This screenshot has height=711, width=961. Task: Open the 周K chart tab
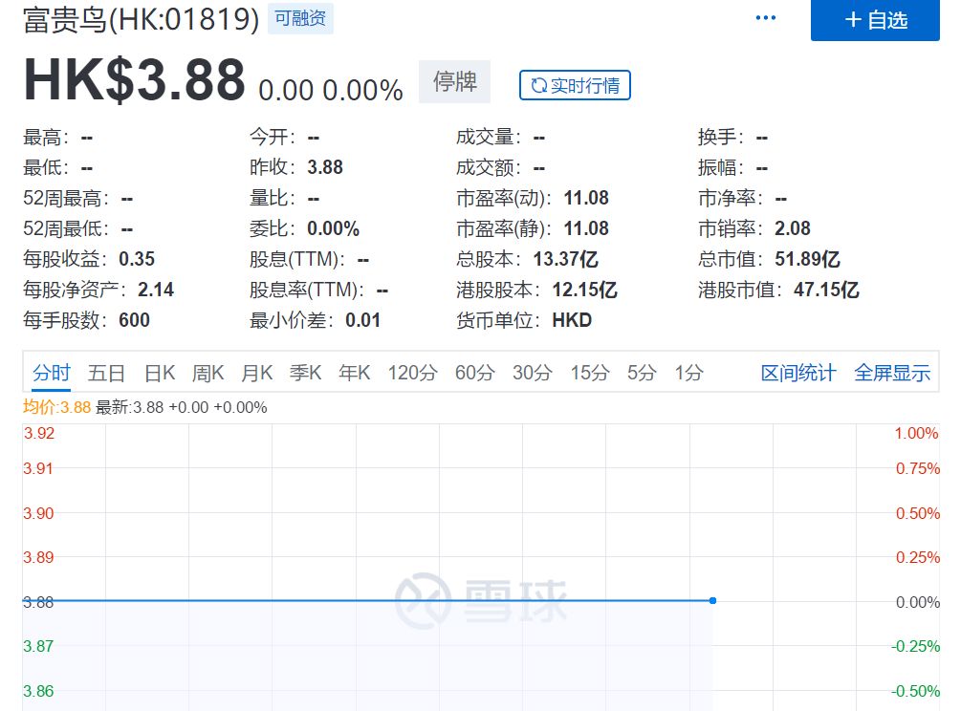point(207,373)
